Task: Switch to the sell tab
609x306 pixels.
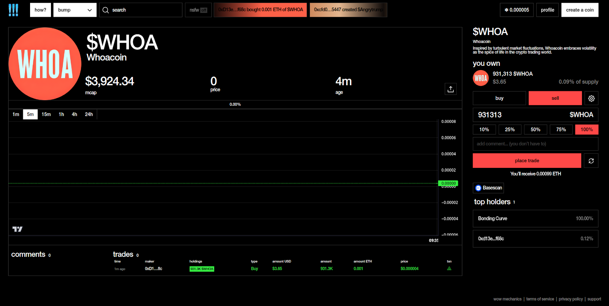Action: point(555,98)
